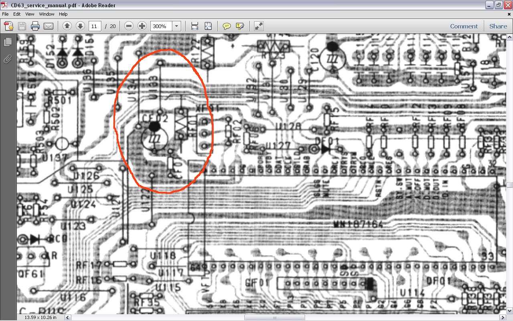The width and height of the screenshot is (513, 321).
Task: Open the Help menu
Action: click(63, 14)
